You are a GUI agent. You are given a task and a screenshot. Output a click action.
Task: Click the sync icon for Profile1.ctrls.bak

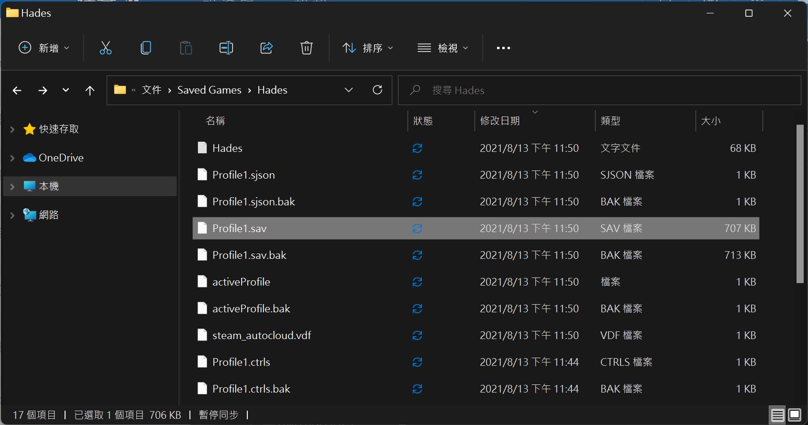[x=417, y=389]
